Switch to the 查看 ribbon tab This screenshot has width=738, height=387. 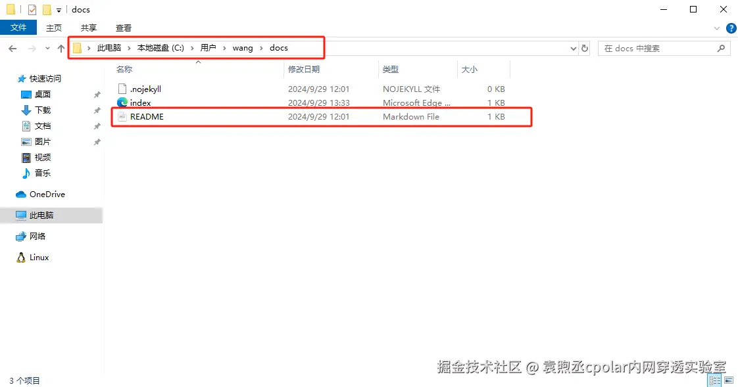coord(123,28)
